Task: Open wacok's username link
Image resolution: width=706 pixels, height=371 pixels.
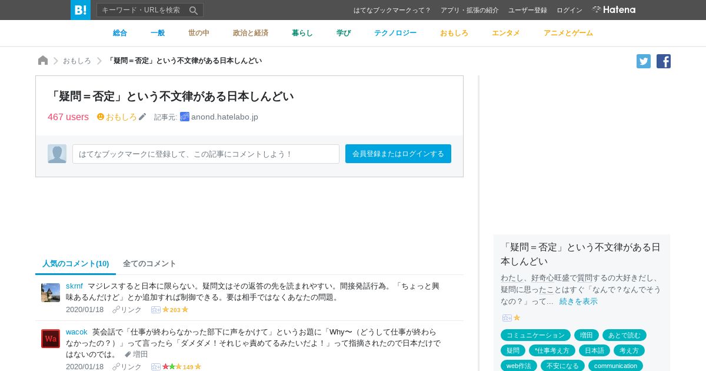Action: tap(76, 332)
